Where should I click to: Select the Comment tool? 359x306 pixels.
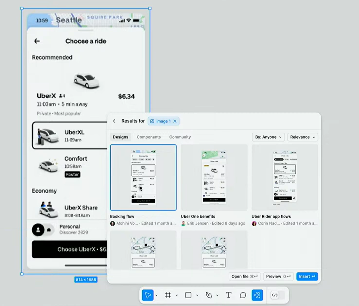243,295
